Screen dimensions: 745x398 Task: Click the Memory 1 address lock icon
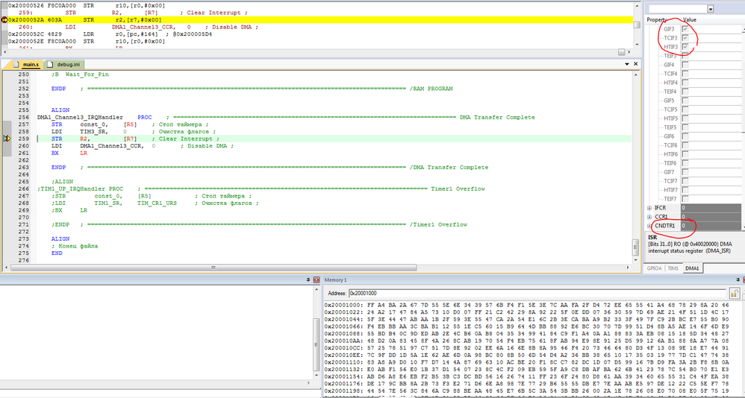[x=734, y=293]
